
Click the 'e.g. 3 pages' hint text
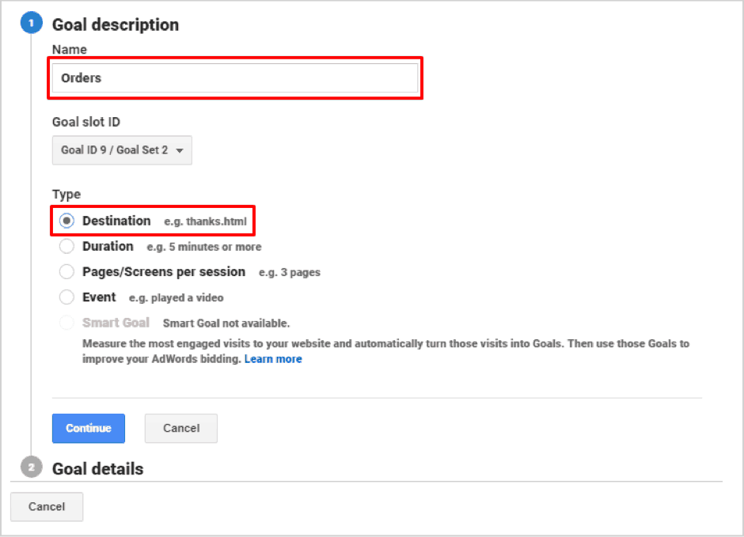click(x=289, y=273)
